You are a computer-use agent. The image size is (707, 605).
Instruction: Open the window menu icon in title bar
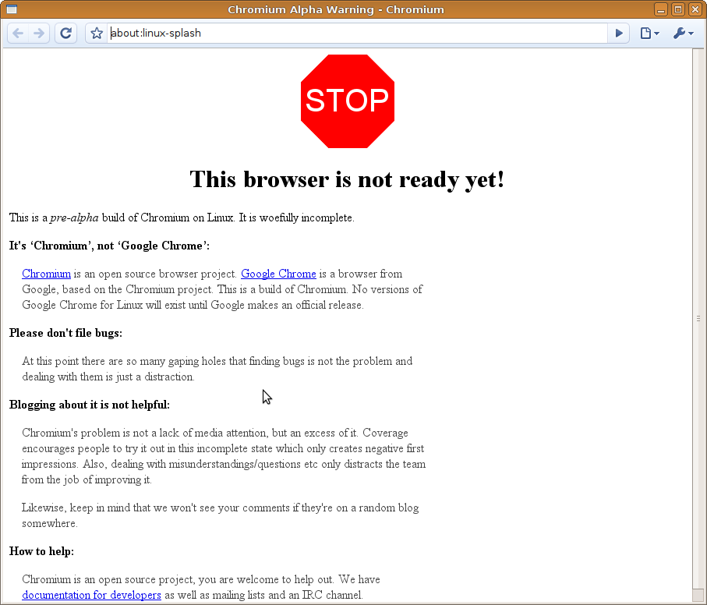[x=12, y=9]
